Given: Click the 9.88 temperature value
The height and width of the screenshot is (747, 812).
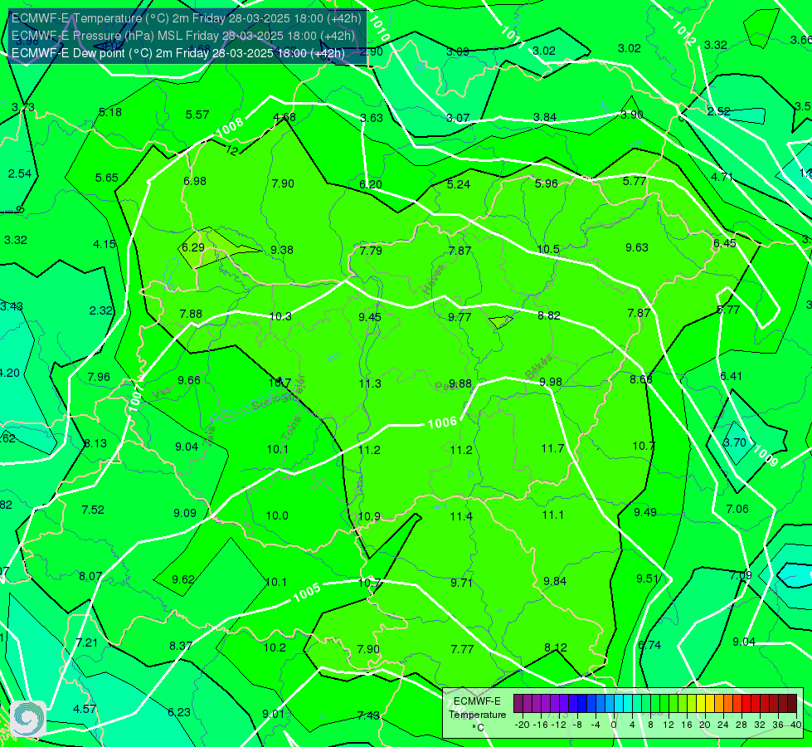Looking at the screenshot, I should [x=459, y=383].
